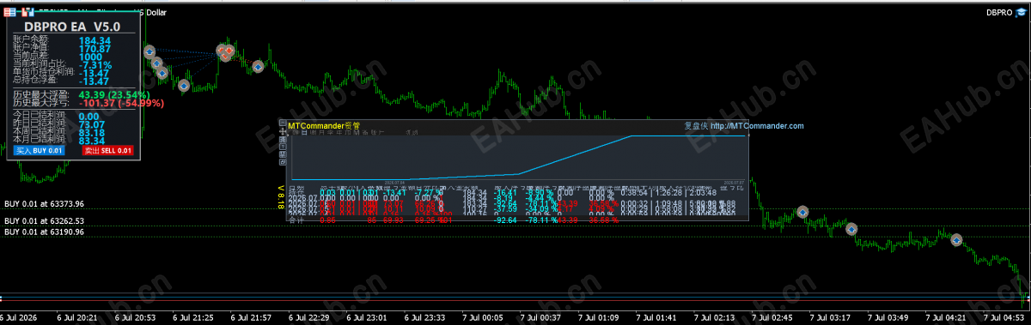The image size is (1031, 325).
Task: Click the max floating loss -101.37 (-54.99%)
Action: 120,103
